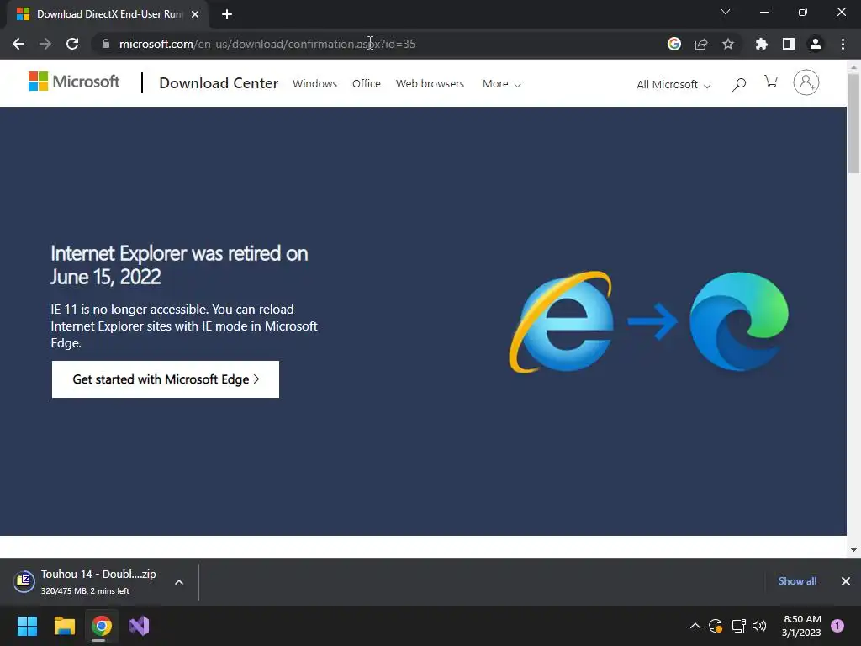Open network settings tray icon
Image resolution: width=861 pixels, height=646 pixels.
738,626
